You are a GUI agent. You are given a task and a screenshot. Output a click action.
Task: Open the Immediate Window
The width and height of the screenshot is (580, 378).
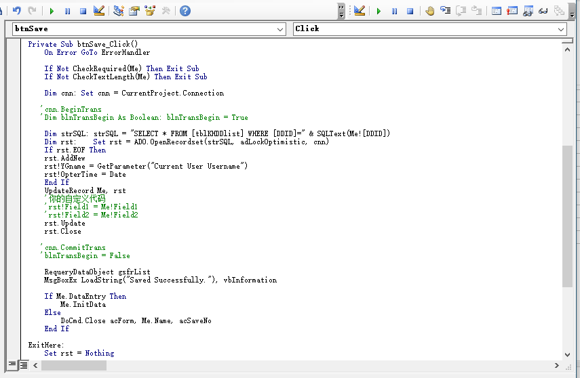point(512,11)
